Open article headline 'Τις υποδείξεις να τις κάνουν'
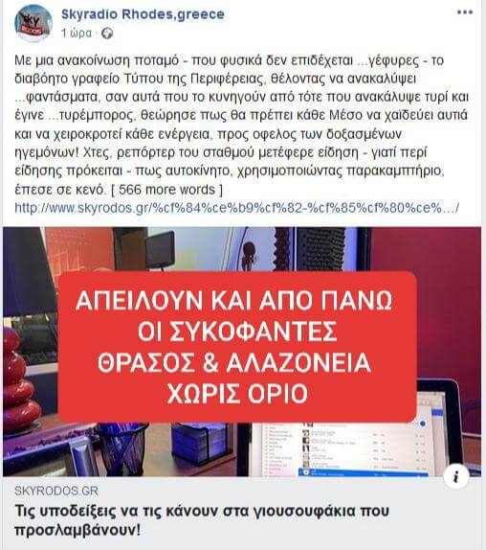The image size is (486, 550). (202, 520)
